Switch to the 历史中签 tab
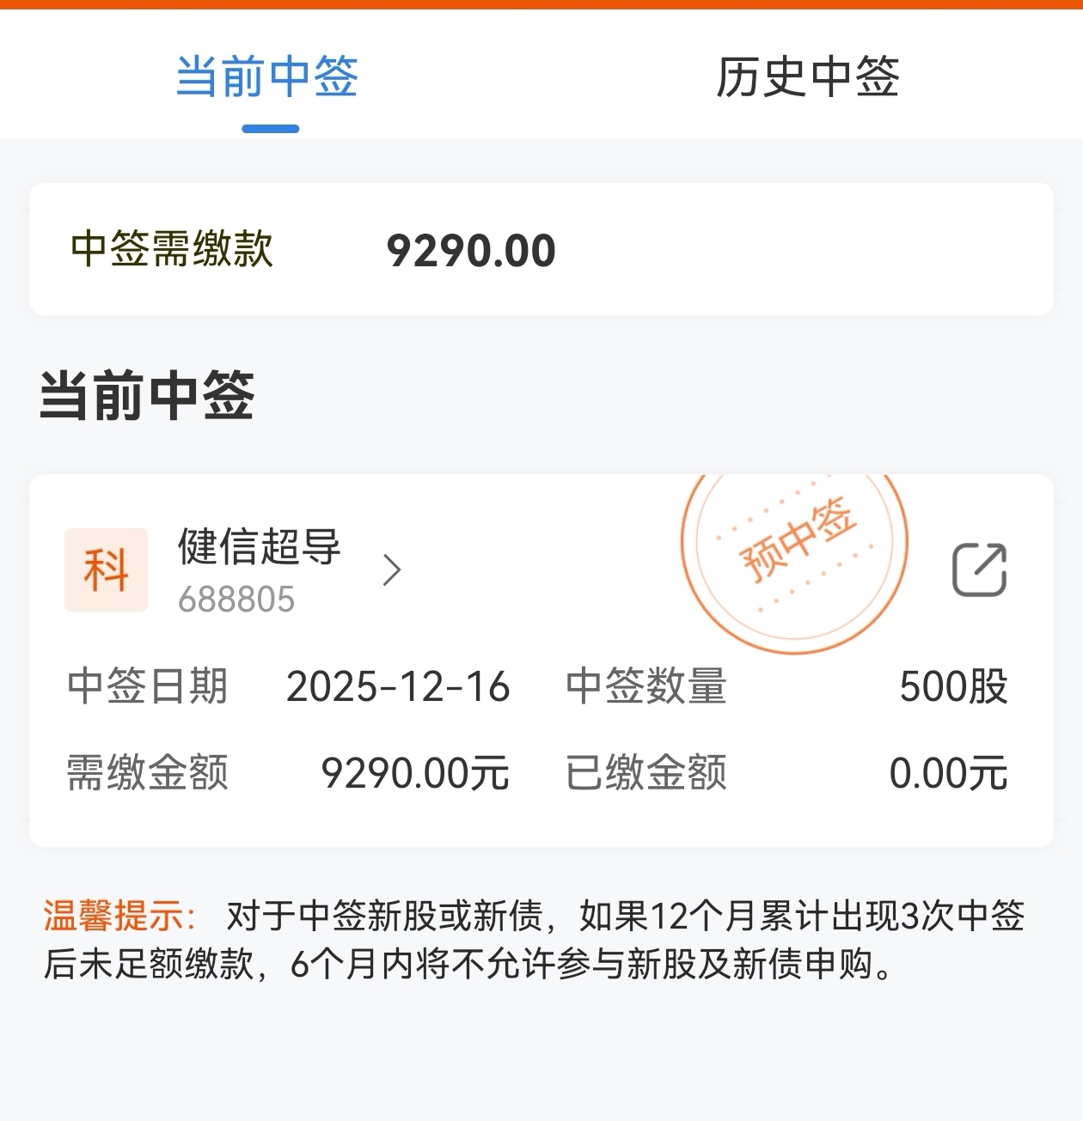The height and width of the screenshot is (1121, 1083). (x=807, y=77)
